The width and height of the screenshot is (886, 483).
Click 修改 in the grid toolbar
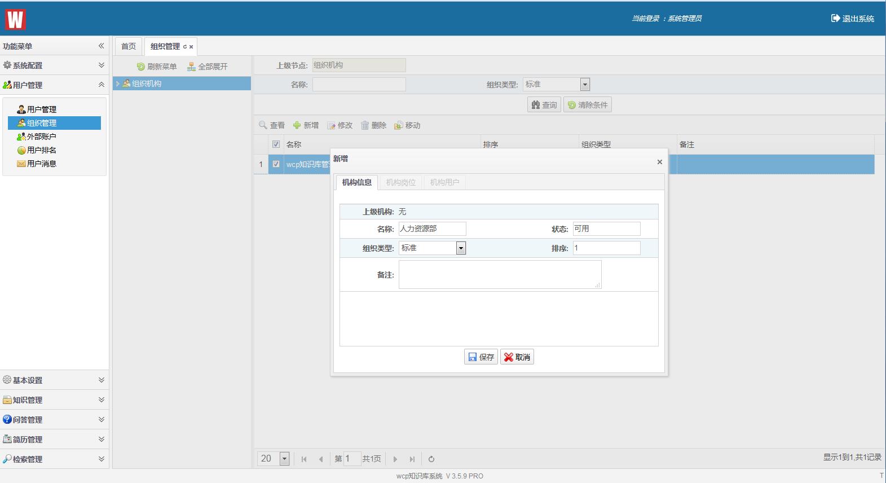[340, 125]
